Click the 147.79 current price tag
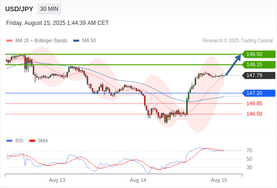 pos(259,75)
